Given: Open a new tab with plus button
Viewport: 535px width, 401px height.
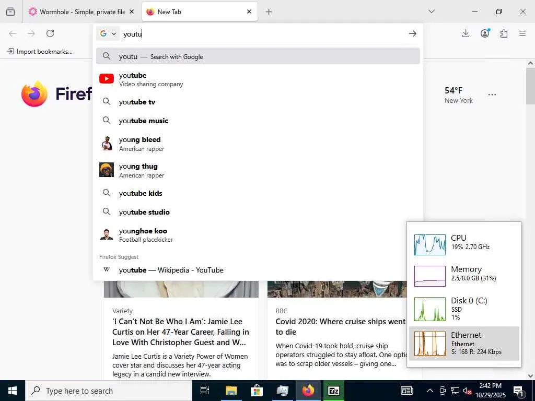Looking at the screenshot, I should 269,12.
